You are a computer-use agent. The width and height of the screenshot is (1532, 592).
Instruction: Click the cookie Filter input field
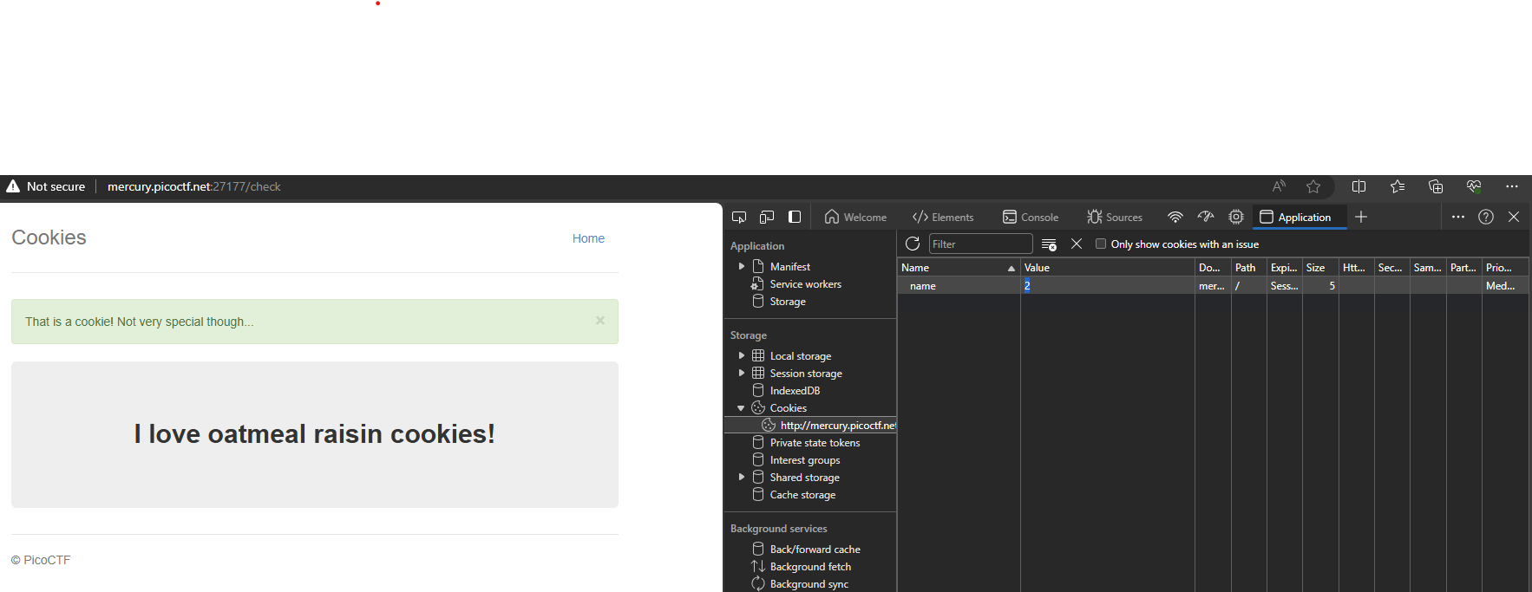coord(980,244)
